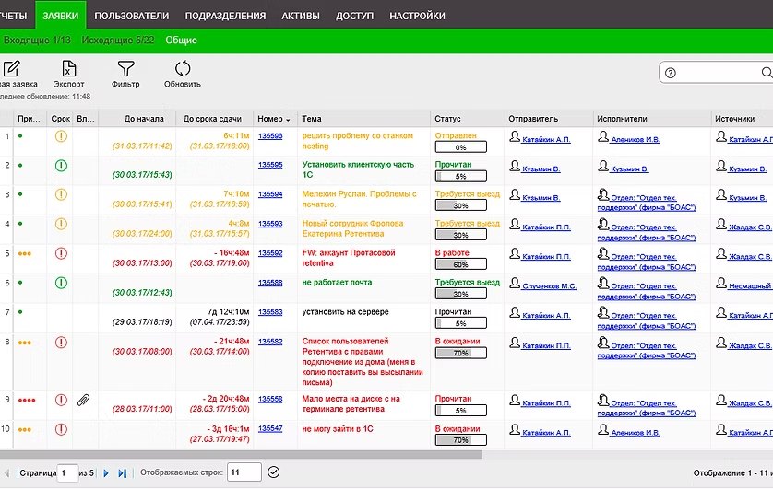Click the displayed rows count field

[x=244, y=472]
